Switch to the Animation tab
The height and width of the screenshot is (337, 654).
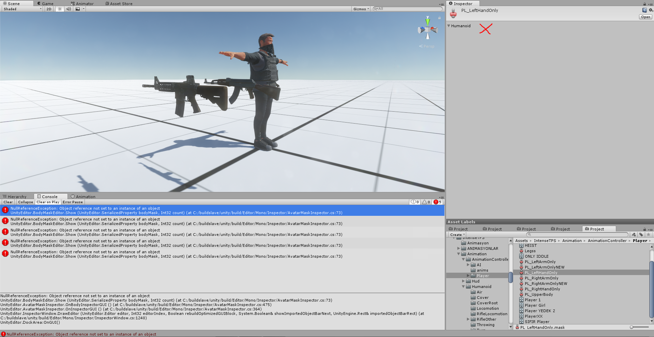[83, 196]
